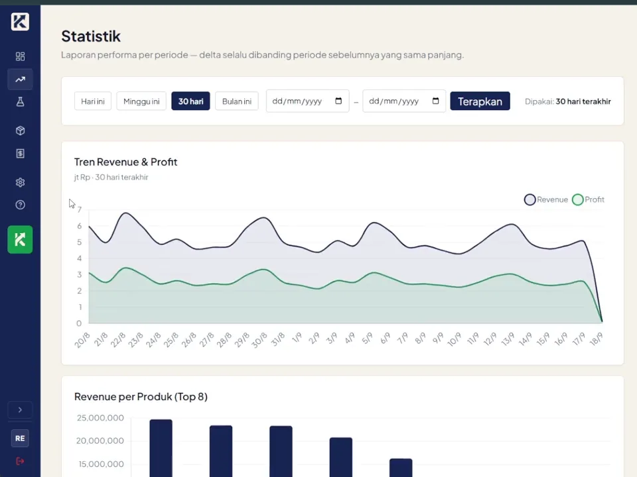Click the Statistik page heading
Screen dimensions: 637x477
click(91, 36)
